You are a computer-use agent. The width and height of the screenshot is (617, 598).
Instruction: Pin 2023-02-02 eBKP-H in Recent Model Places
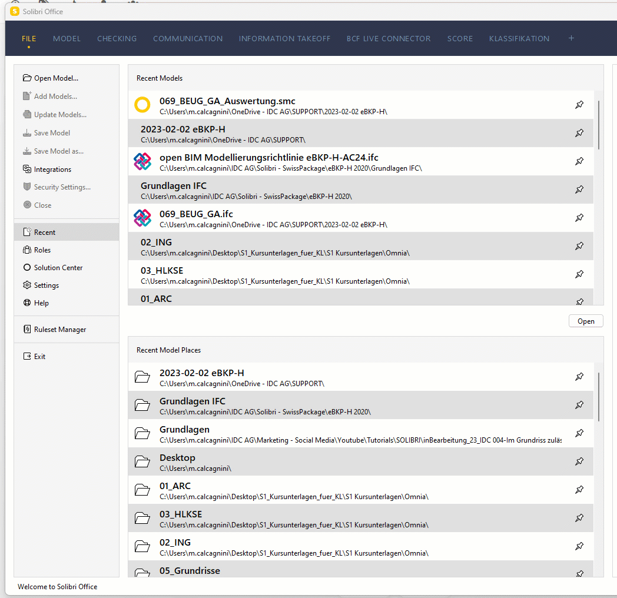[579, 377]
